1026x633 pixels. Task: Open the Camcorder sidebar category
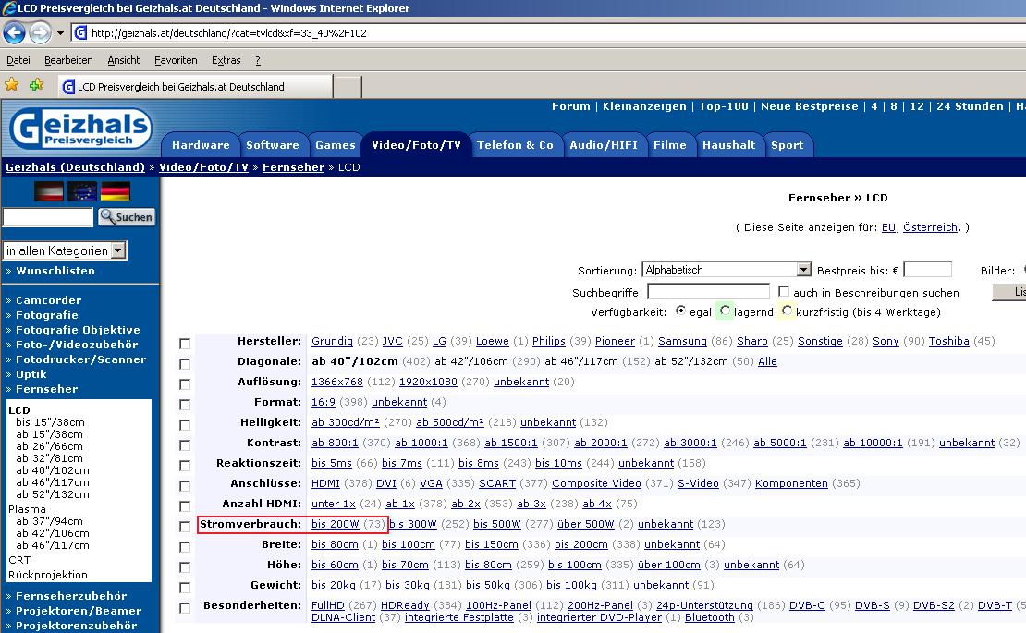[x=48, y=300]
